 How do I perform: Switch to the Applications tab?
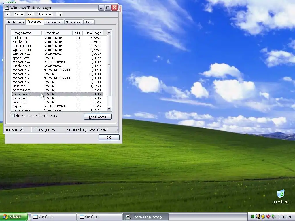click(x=16, y=22)
